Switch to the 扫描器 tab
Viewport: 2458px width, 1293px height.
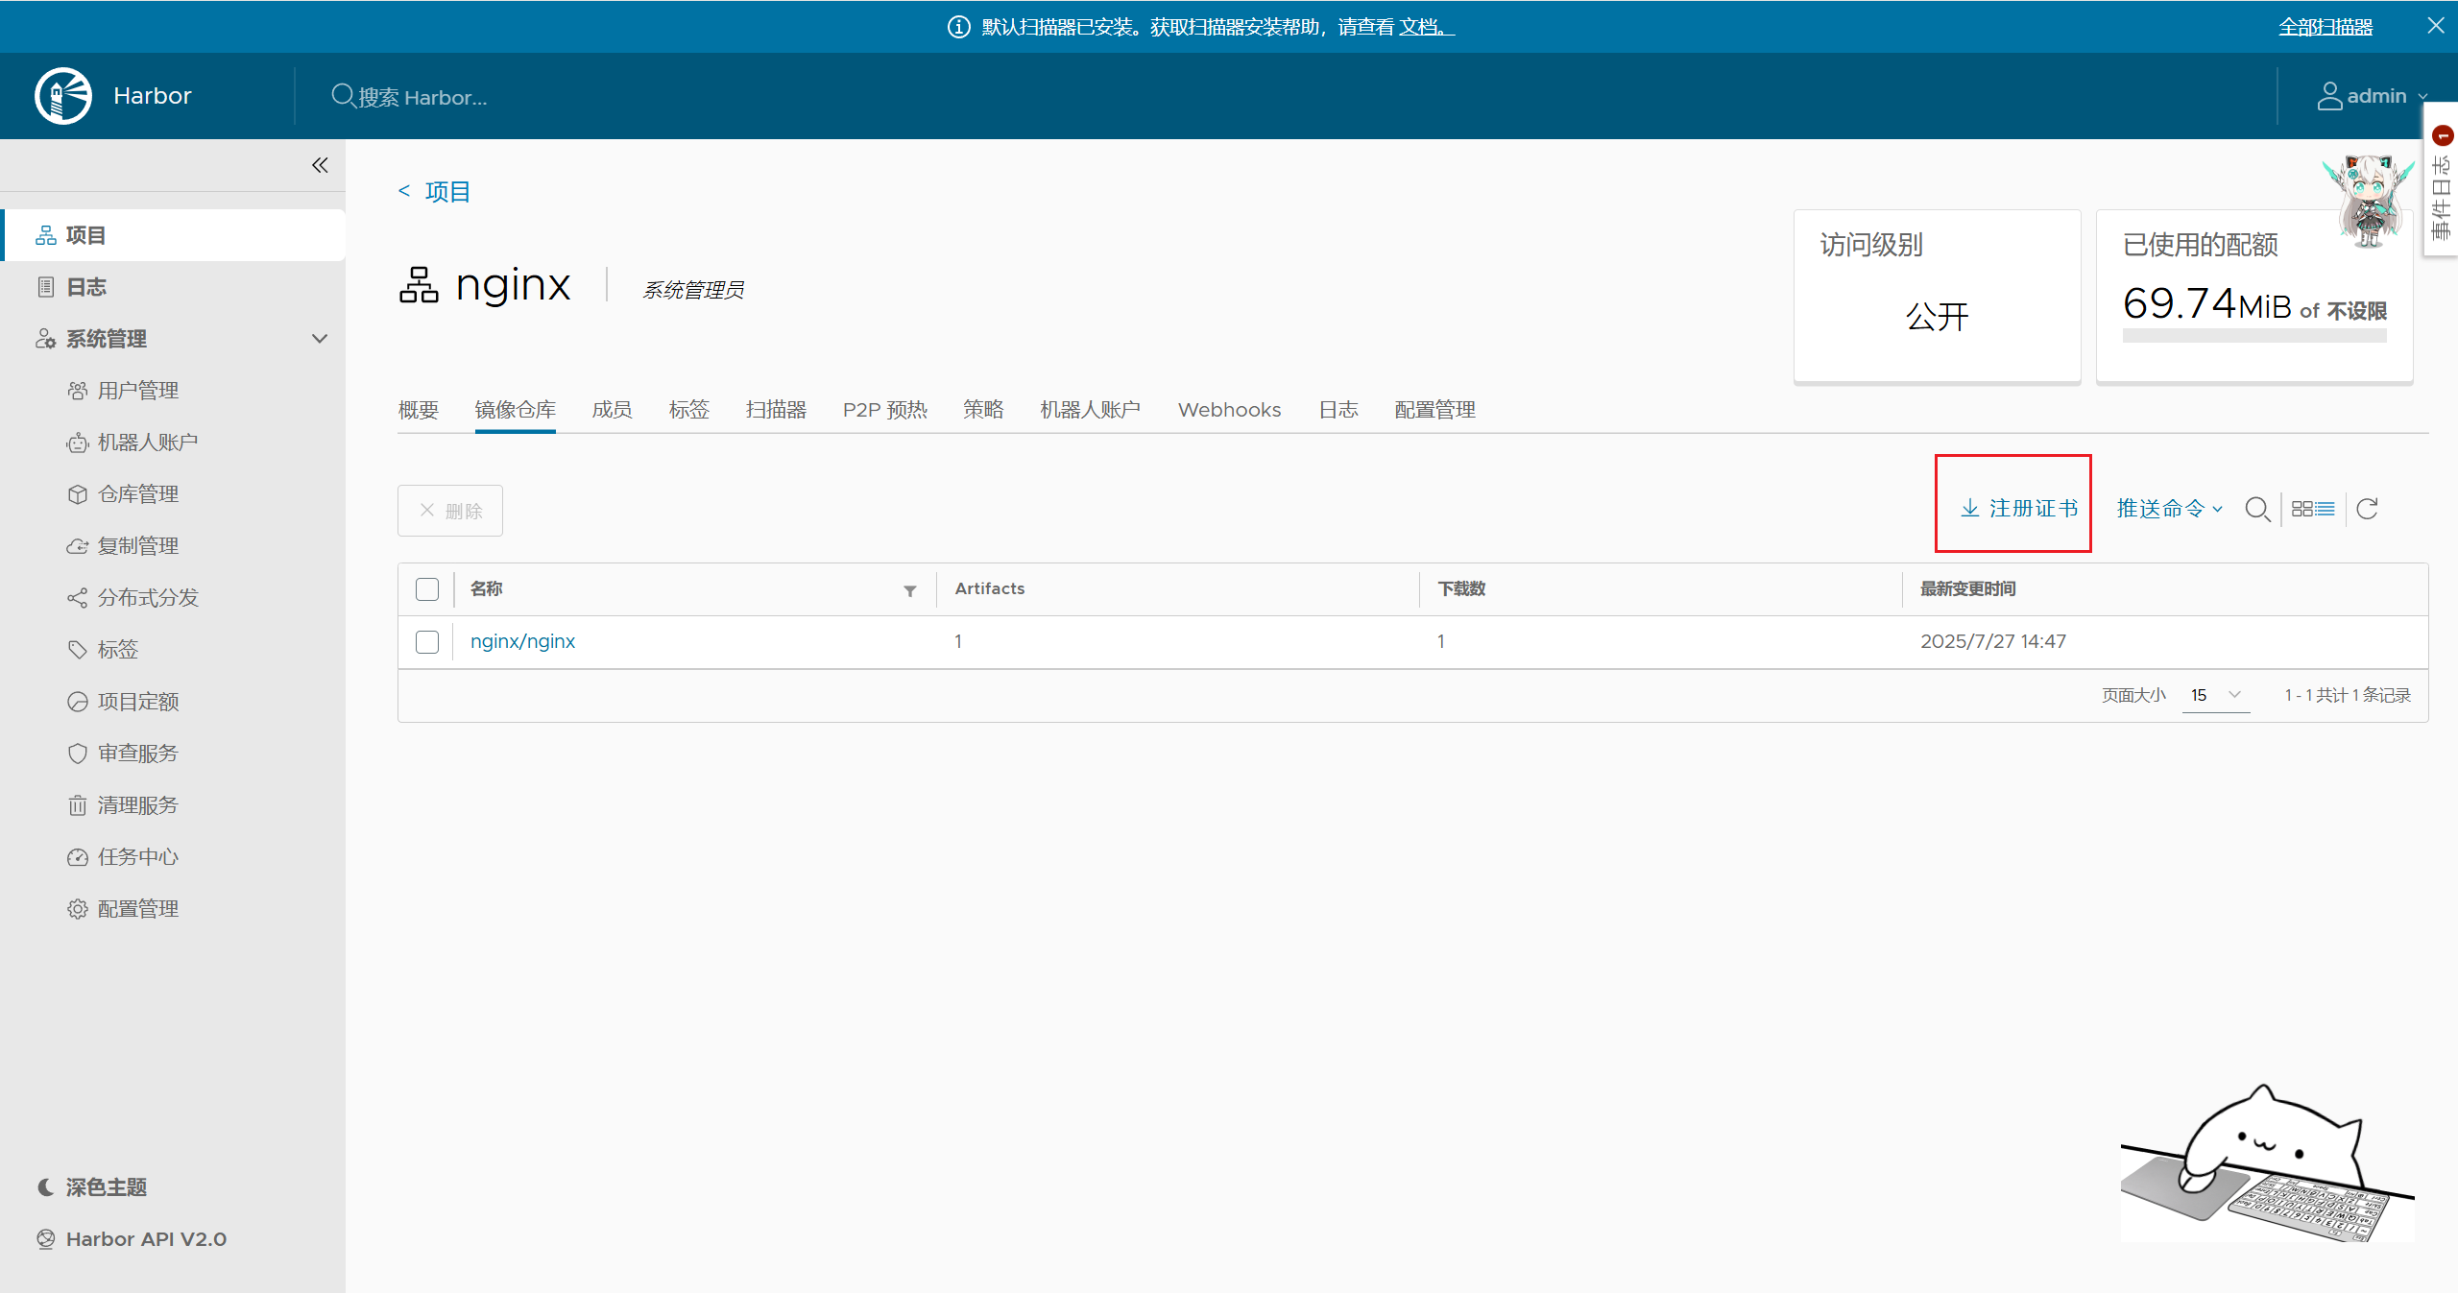pyautogui.click(x=777, y=410)
